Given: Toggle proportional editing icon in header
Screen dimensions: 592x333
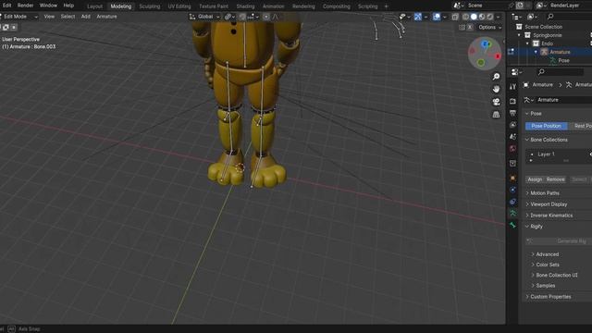Looking at the screenshot, I should (x=266, y=17).
